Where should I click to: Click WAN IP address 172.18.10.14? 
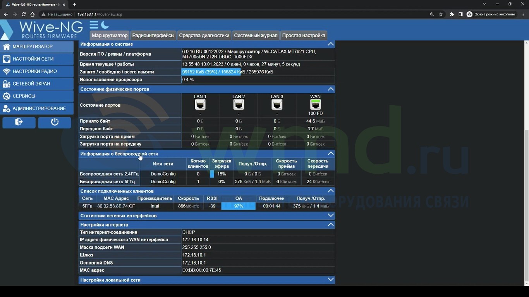click(195, 240)
